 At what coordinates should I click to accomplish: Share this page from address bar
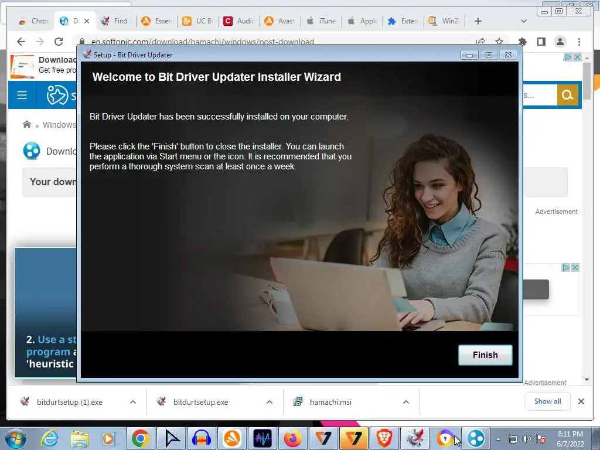[x=480, y=42]
